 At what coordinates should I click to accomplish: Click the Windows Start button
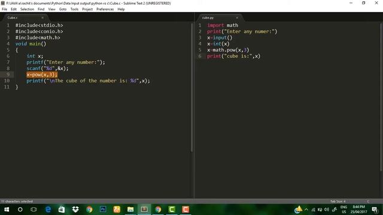click(7, 210)
